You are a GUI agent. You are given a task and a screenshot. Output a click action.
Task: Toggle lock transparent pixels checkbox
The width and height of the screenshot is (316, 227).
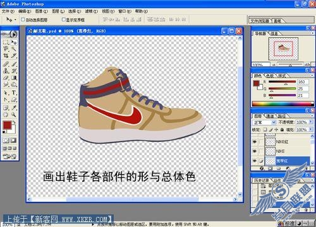[265, 130]
